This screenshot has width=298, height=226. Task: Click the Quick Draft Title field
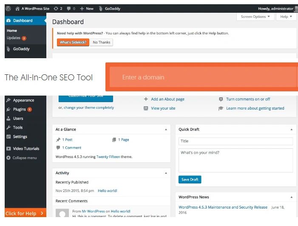pos(236,141)
